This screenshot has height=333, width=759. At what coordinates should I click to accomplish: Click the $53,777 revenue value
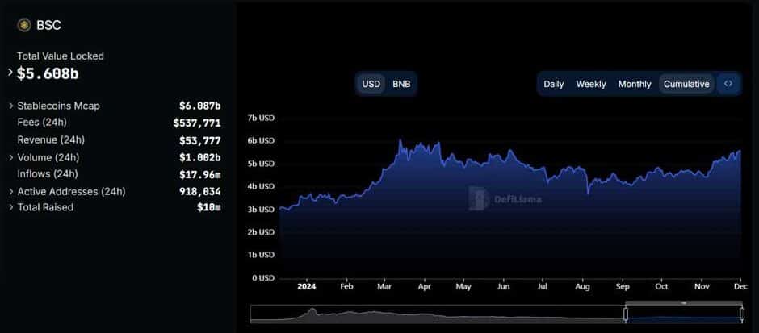pos(200,140)
